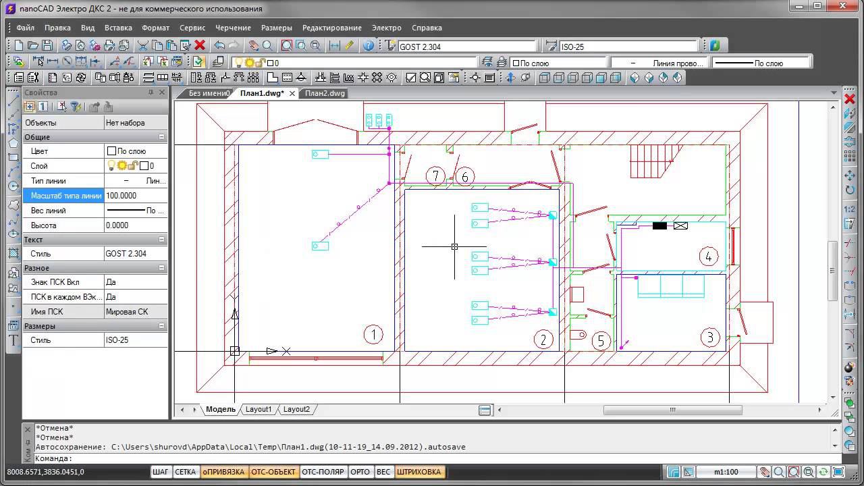Open the ISO-25 dimension style dropdown
The height and width of the screenshot is (486, 864).
click(x=628, y=47)
